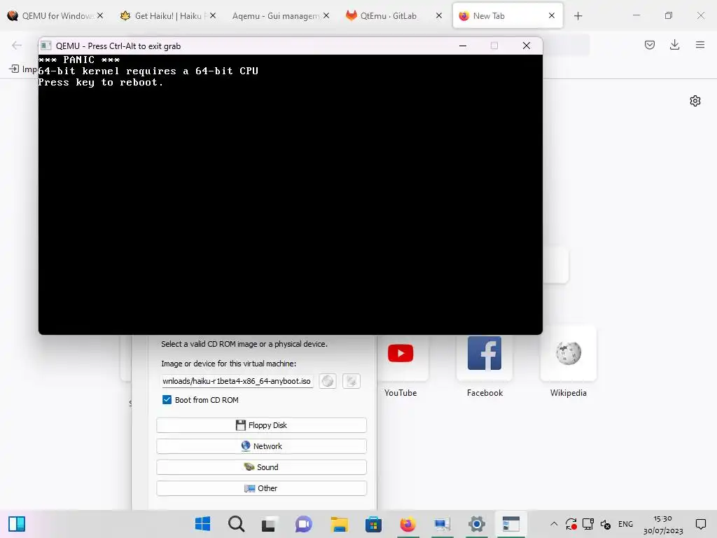The image size is (717, 538).
Task: Open Windows taskbar search
Action: [x=237, y=524]
